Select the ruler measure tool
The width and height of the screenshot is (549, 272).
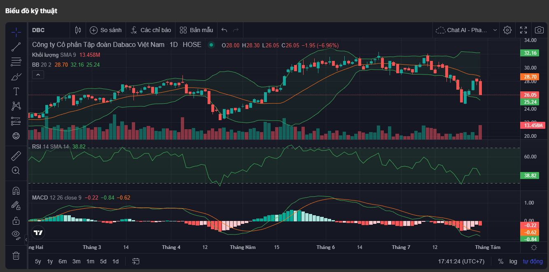16,156
